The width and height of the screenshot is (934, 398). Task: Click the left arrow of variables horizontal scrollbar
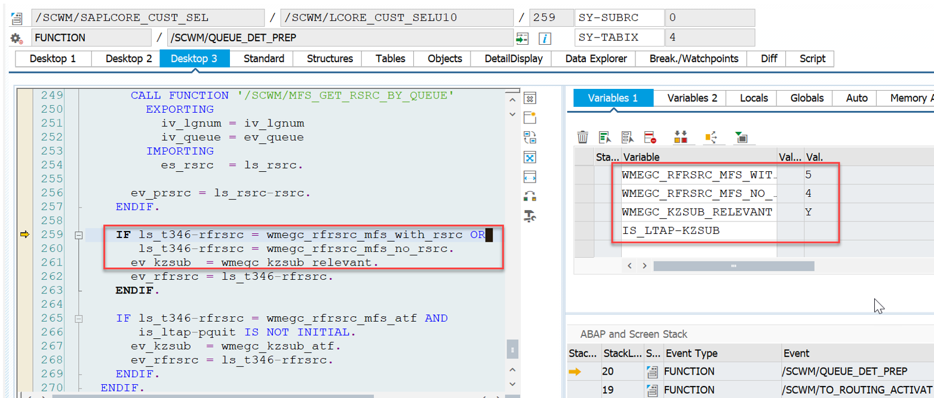[629, 265]
